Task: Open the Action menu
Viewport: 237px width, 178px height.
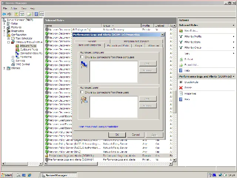Action: 14,8
